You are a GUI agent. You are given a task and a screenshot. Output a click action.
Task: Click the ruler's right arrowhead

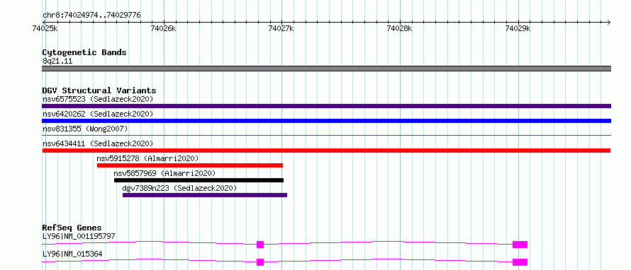point(609,22)
